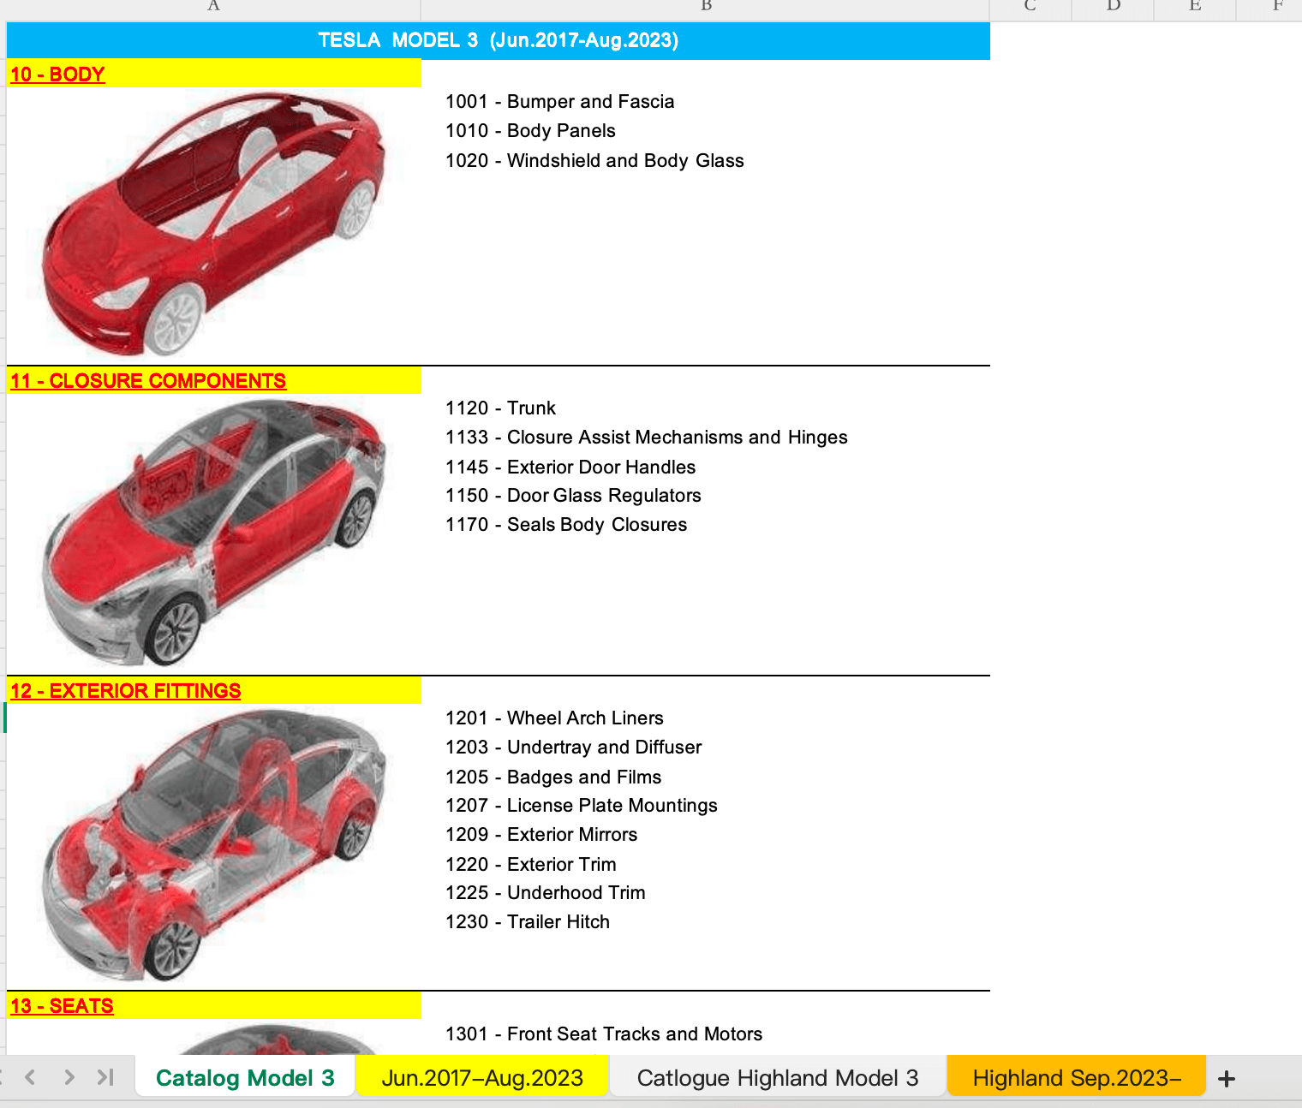
Task: Click '1010 - Body Panels' text
Action: tap(530, 131)
